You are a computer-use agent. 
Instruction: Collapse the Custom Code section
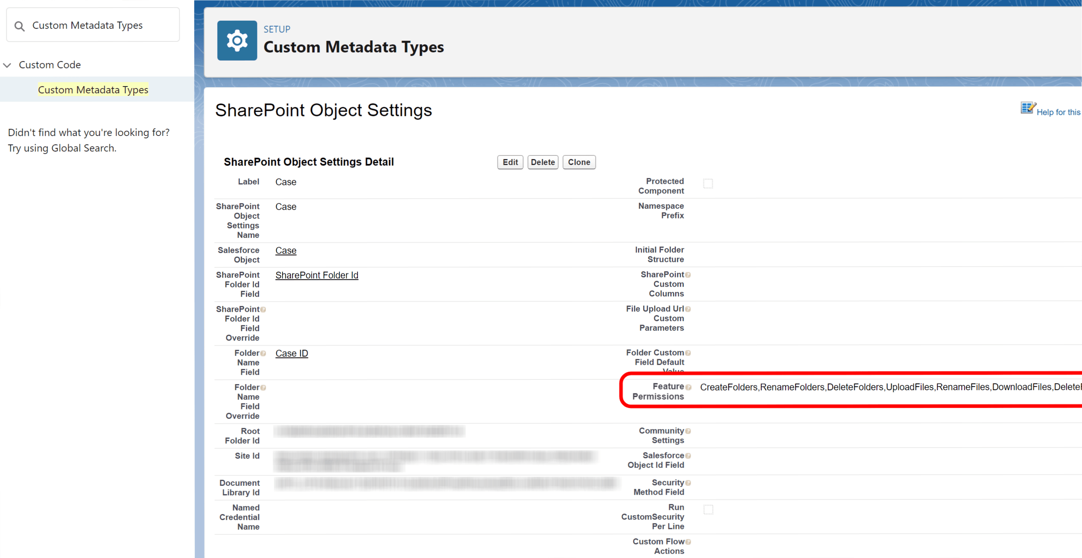pos(7,65)
